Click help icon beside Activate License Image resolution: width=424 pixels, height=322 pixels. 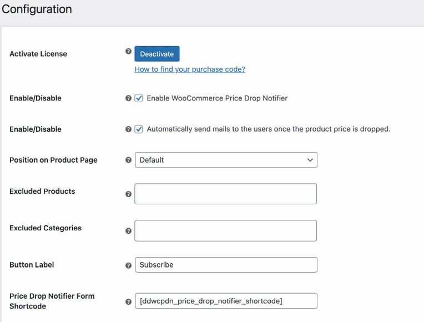click(x=128, y=51)
